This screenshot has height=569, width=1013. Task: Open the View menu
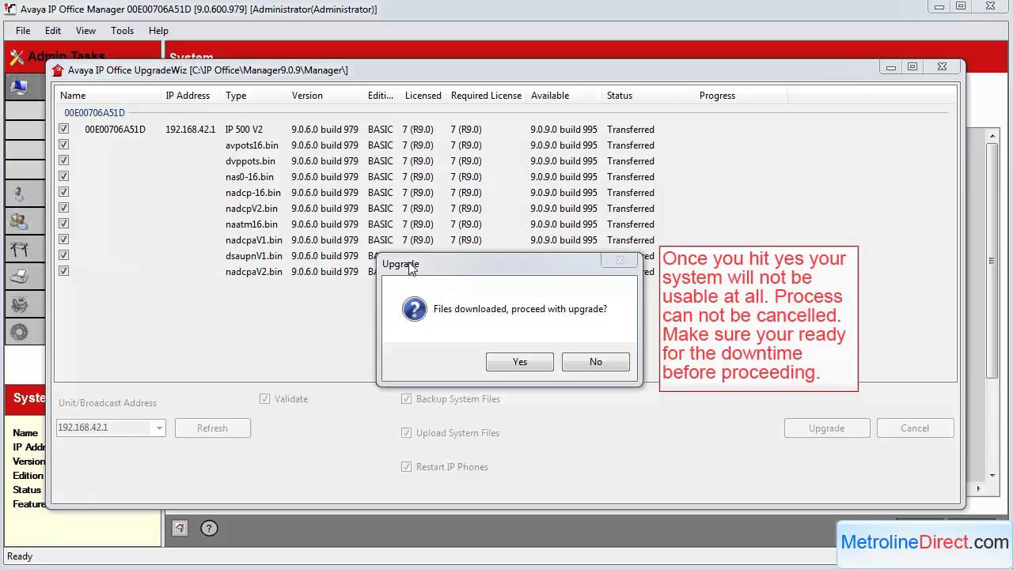pos(85,31)
